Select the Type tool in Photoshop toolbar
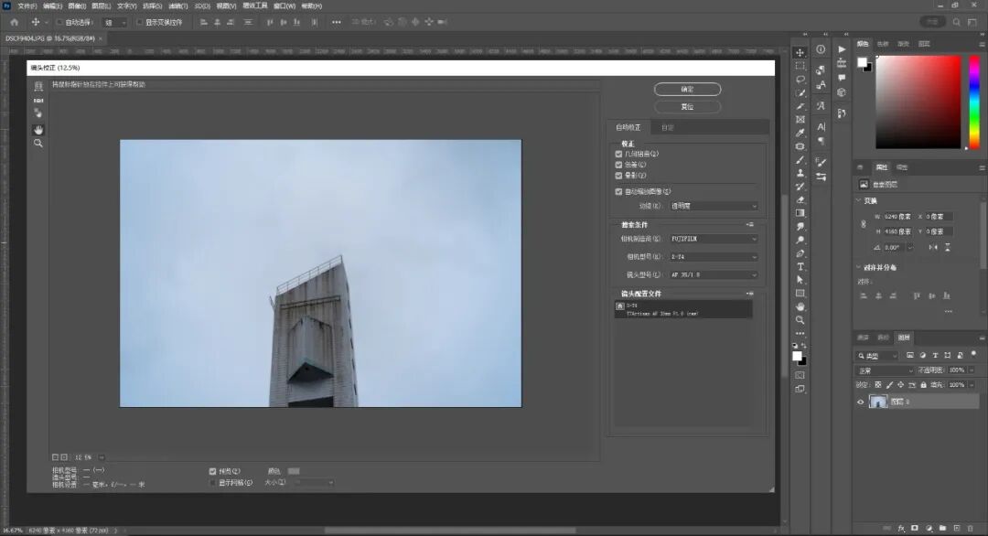 pyautogui.click(x=800, y=266)
